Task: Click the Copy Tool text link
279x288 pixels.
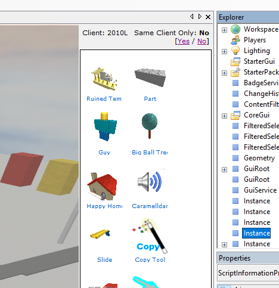Action: [150, 260]
